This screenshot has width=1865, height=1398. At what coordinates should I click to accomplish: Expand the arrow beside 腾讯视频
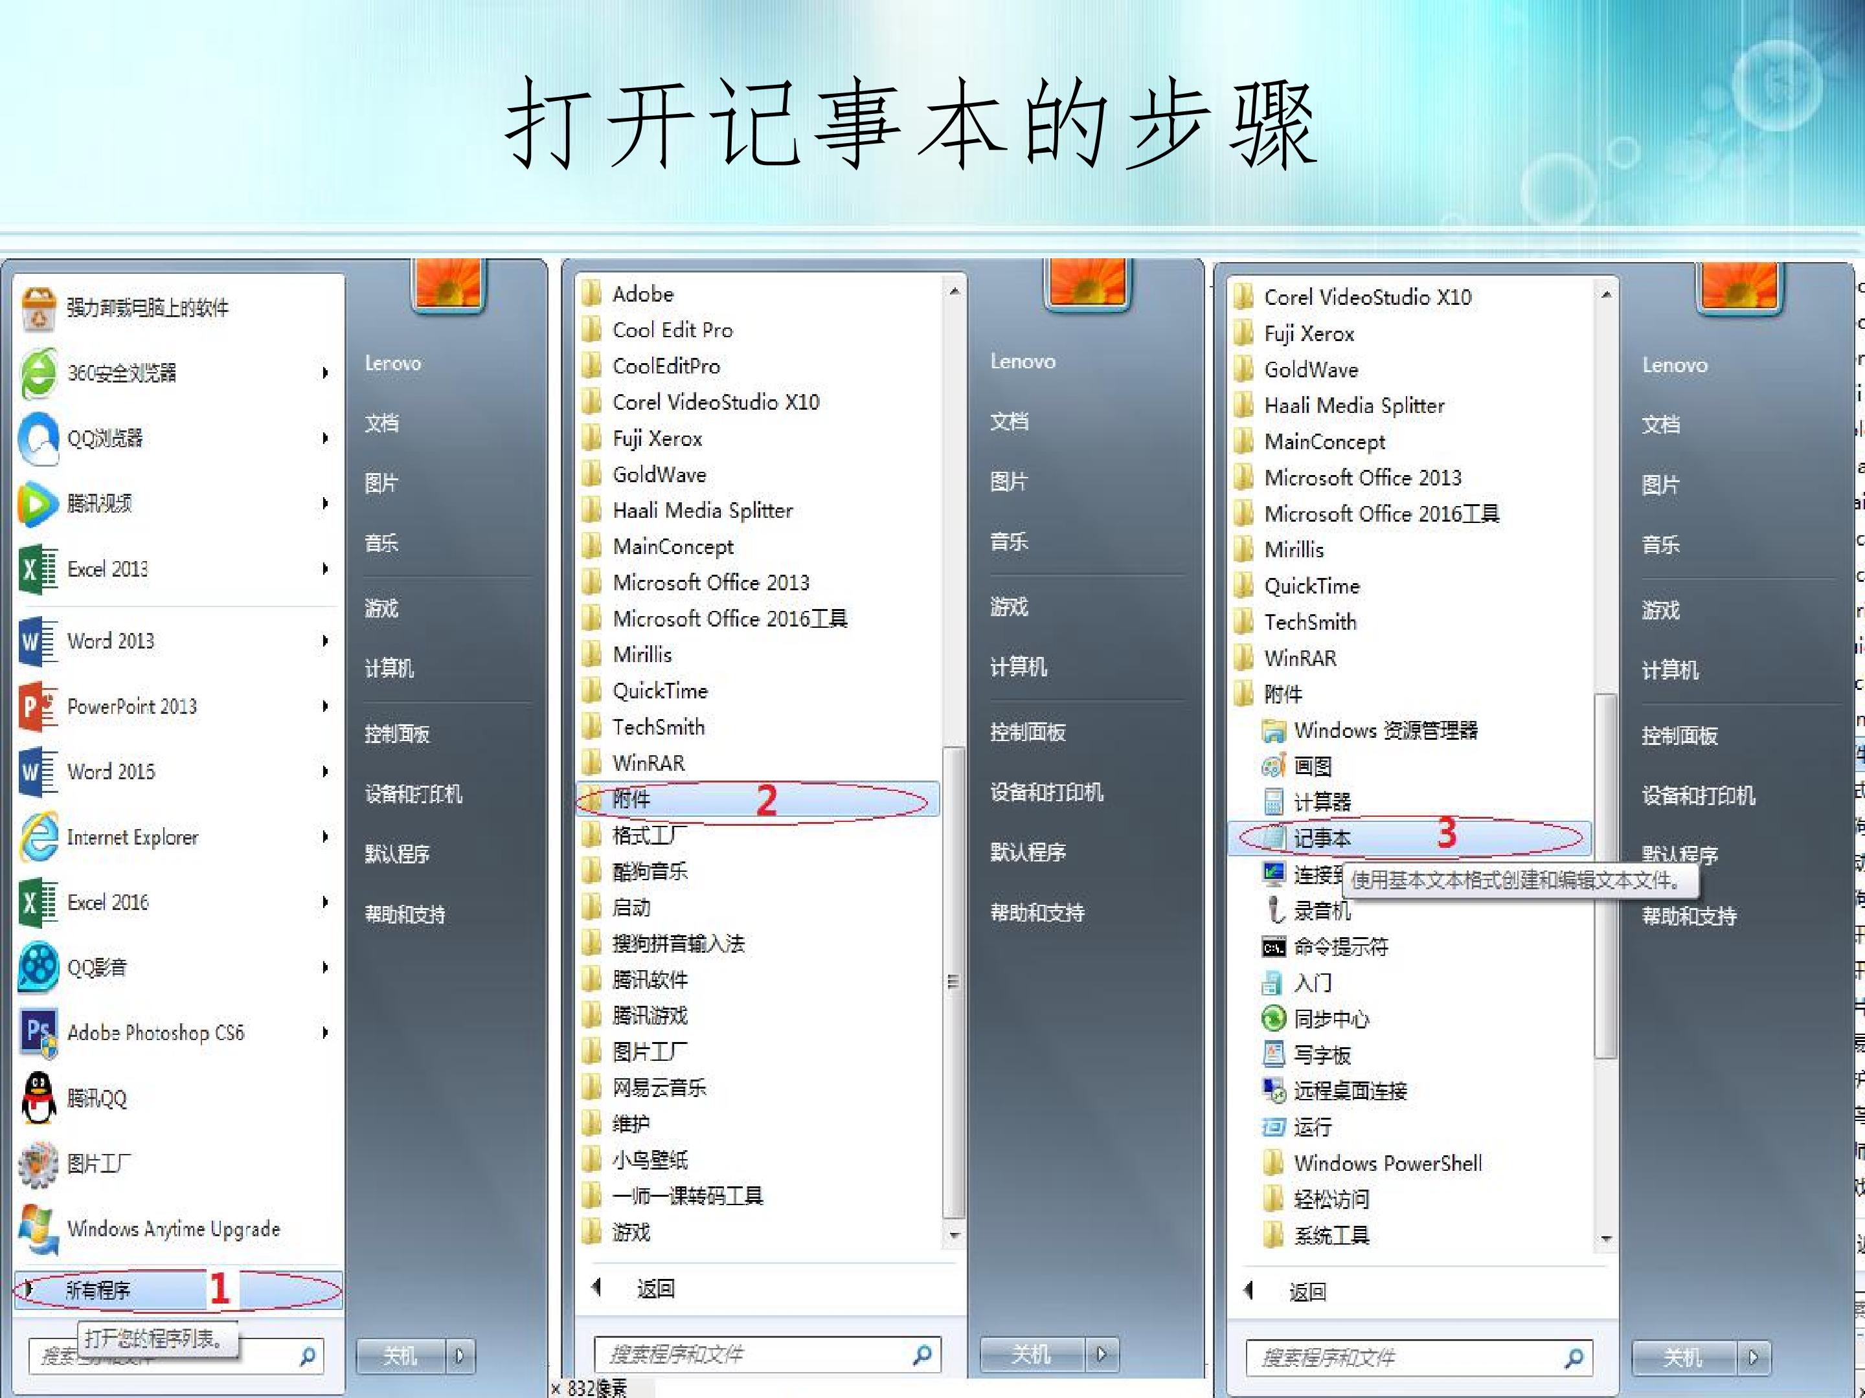pyautogui.click(x=326, y=503)
